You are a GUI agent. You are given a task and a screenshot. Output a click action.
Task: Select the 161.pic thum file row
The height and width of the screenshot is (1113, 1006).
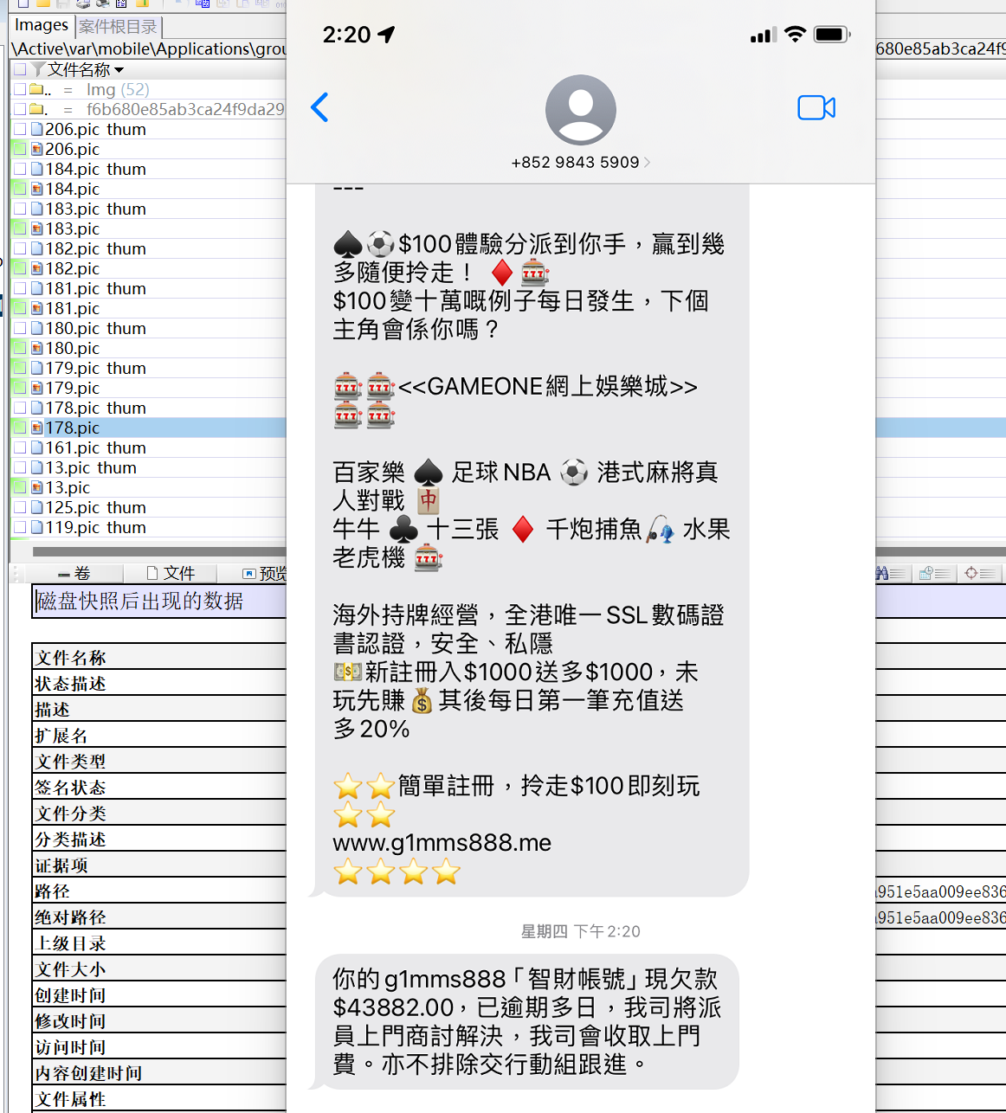click(148, 447)
